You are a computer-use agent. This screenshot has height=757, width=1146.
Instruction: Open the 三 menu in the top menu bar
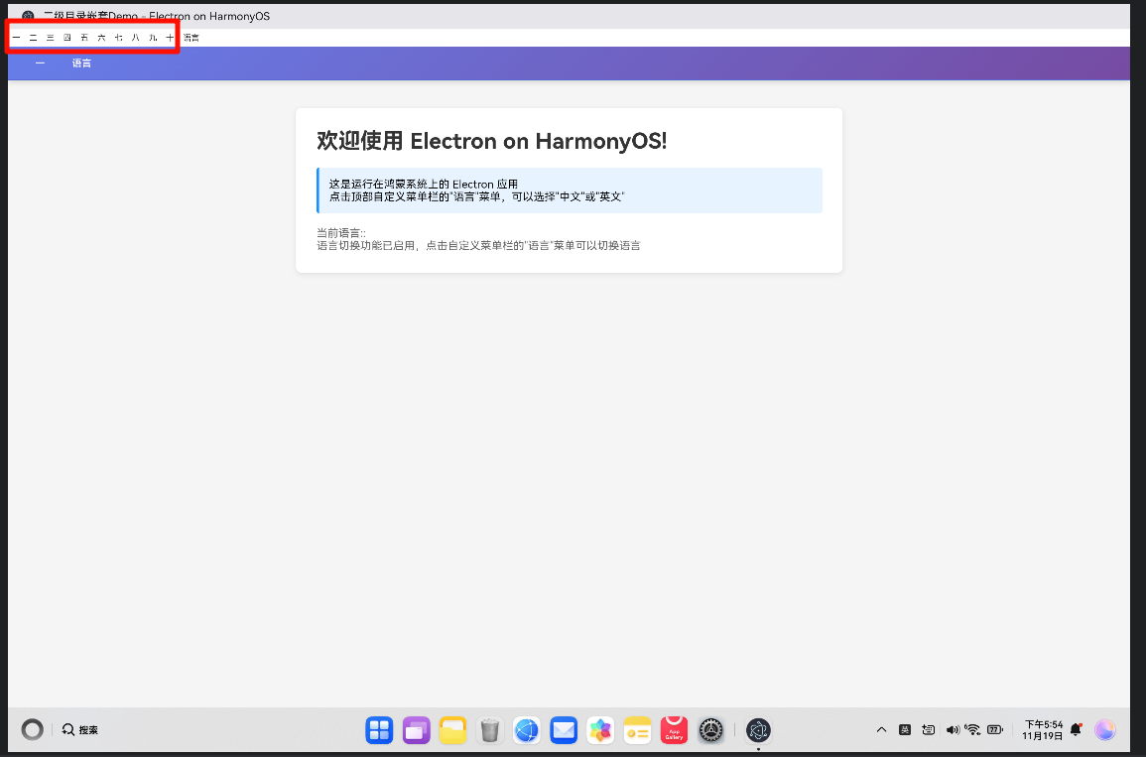click(51, 38)
